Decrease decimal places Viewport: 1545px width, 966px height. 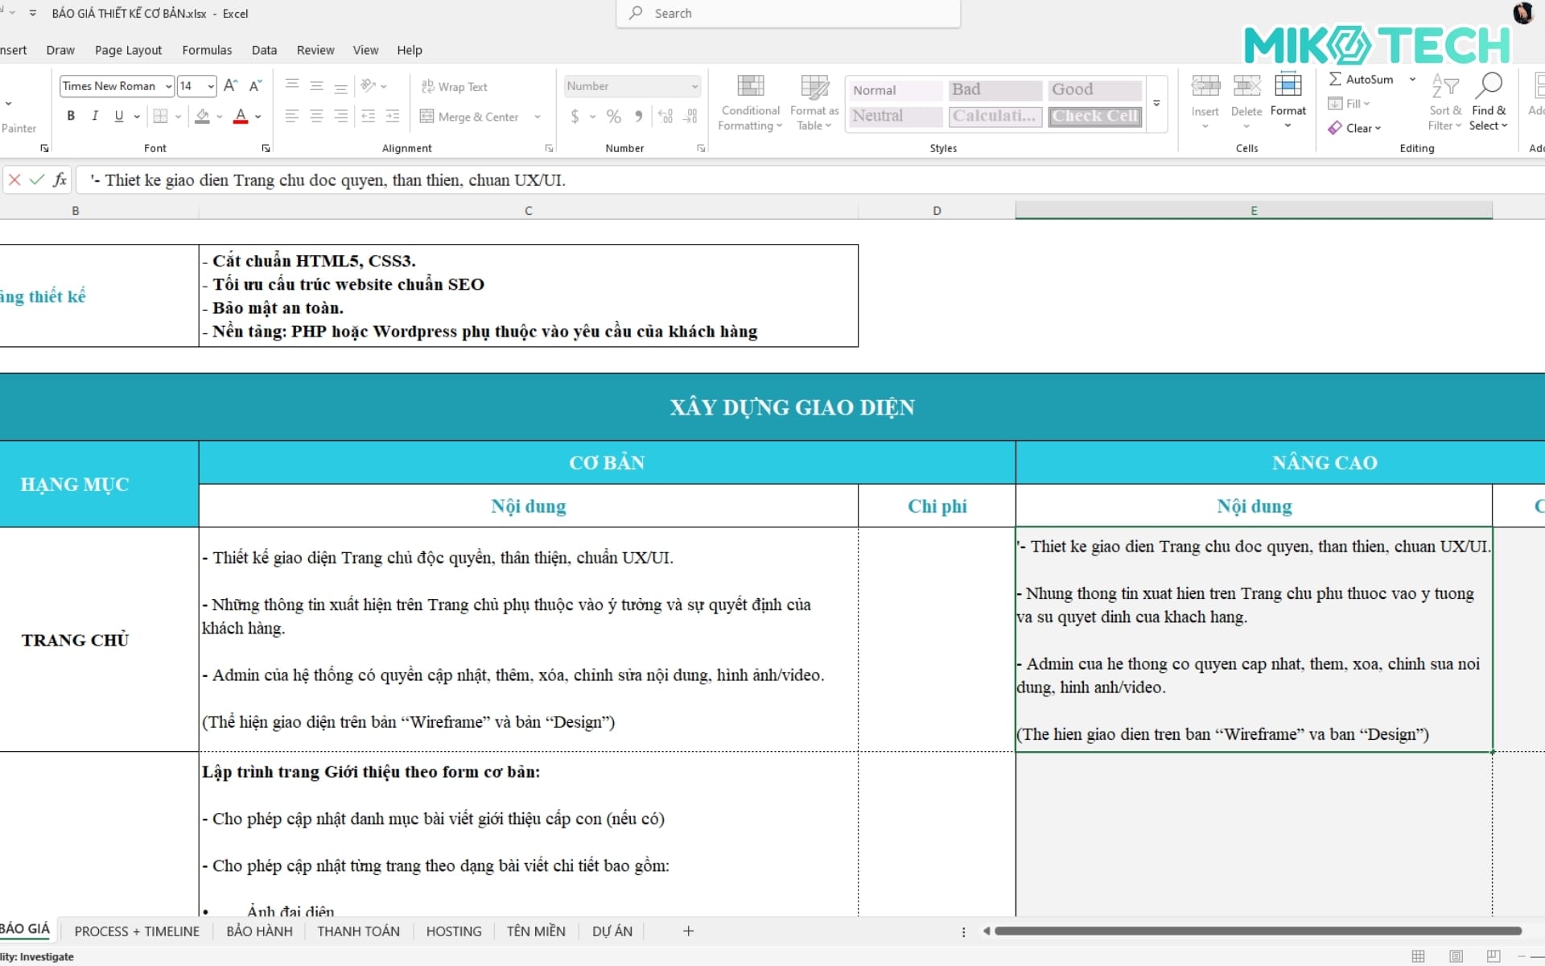690,116
